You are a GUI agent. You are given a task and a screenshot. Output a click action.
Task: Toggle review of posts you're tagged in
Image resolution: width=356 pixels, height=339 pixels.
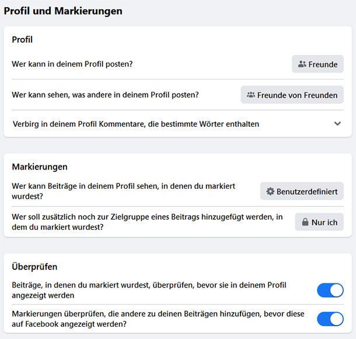tap(330, 290)
